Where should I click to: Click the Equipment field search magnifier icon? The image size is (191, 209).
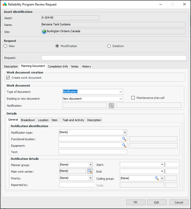point(124,145)
